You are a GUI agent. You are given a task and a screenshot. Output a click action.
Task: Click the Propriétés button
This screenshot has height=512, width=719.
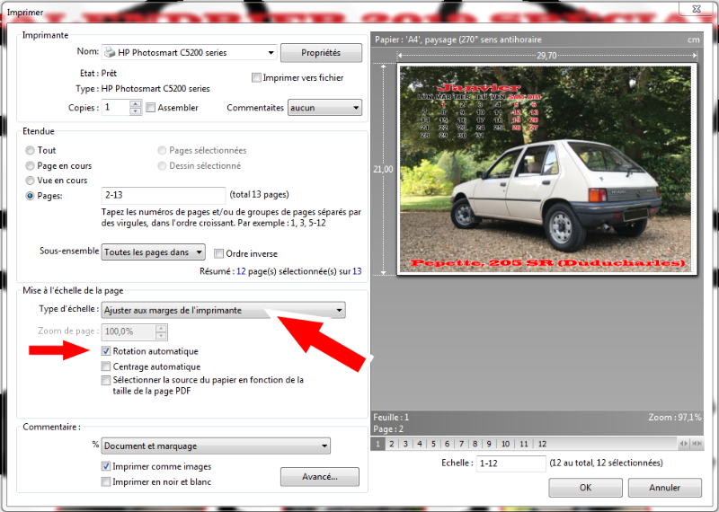[x=321, y=53]
